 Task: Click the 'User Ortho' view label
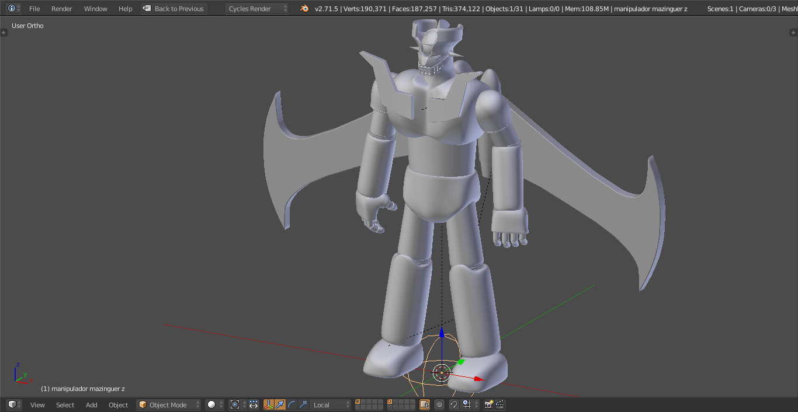[27, 26]
